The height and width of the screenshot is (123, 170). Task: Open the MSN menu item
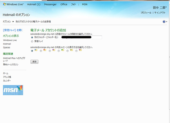tap(85, 4)
